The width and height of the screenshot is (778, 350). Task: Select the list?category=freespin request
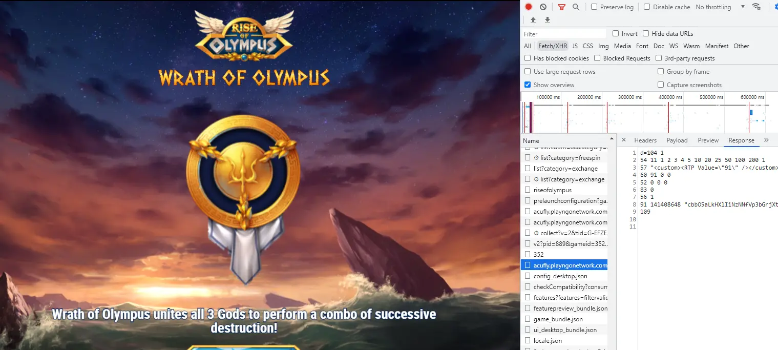pyautogui.click(x=564, y=158)
